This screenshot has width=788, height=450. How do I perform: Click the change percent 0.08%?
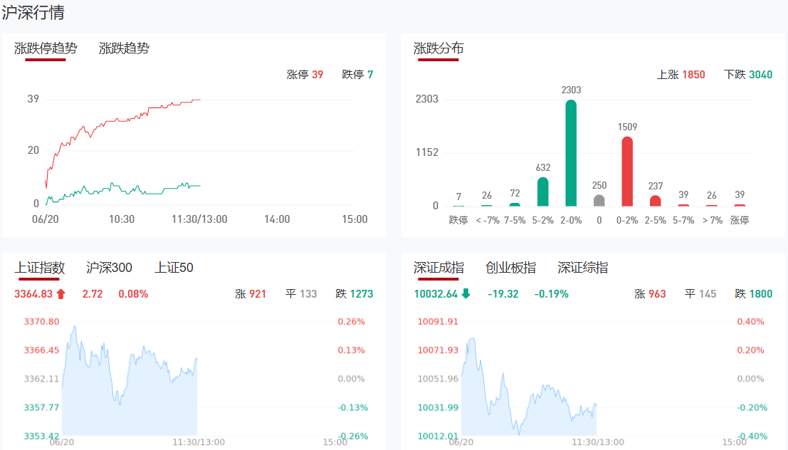point(133,293)
